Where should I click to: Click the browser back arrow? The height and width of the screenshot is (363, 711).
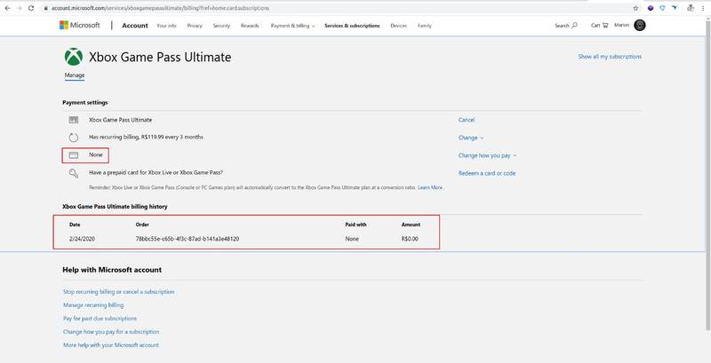click(x=8, y=8)
